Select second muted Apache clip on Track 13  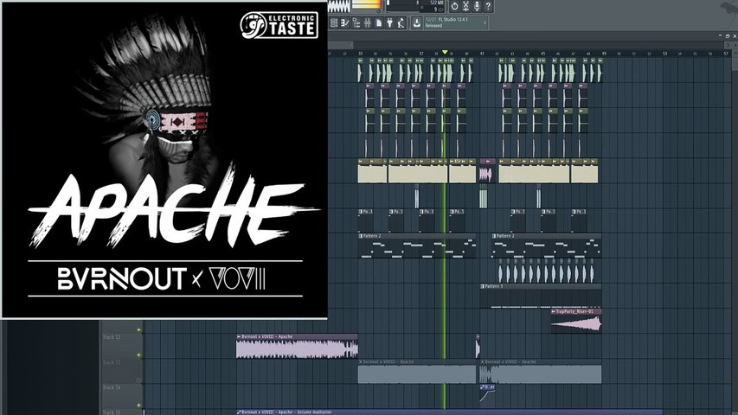click(x=541, y=372)
